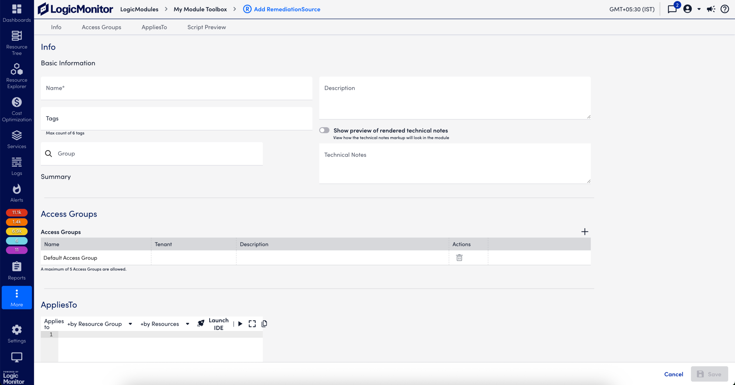Click the Description field resize handle
Screen dimensions: 735x385
589,117
